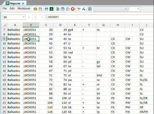The image size is (154, 114).
Task: Click JJKD0351 cell in row 21
Action: (31, 93)
